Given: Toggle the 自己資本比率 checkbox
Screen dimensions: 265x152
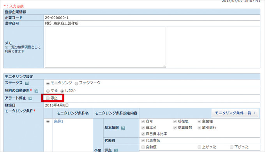Looking at the screenshot, I should (143, 134).
